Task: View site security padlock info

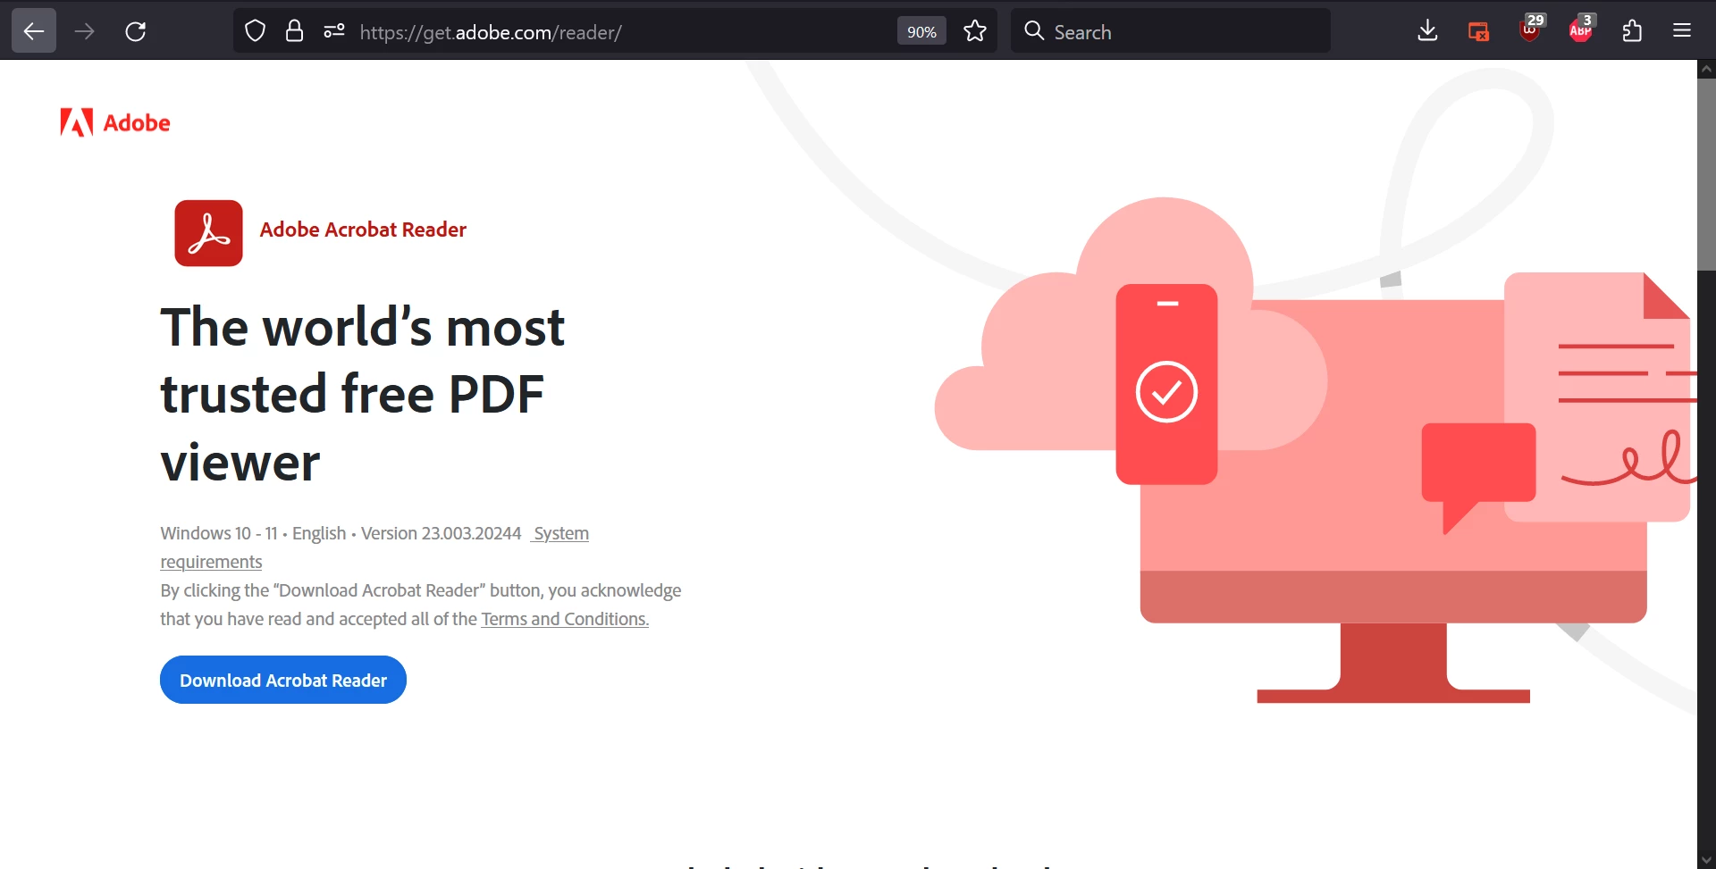Action: [294, 31]
